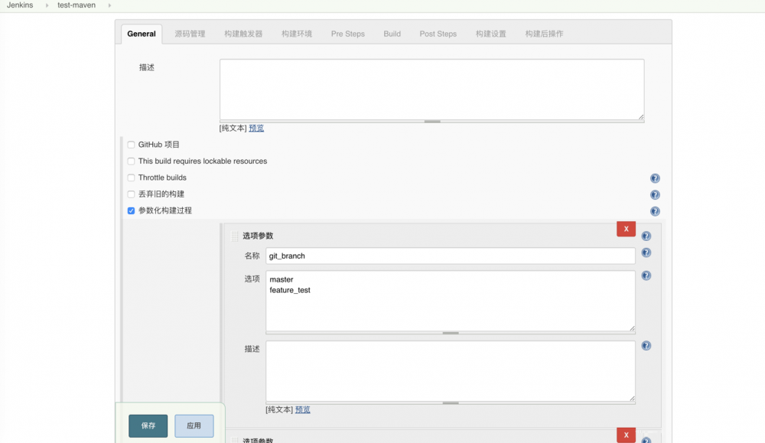Switch to the 源码管理 tab

tap(190, 33)
